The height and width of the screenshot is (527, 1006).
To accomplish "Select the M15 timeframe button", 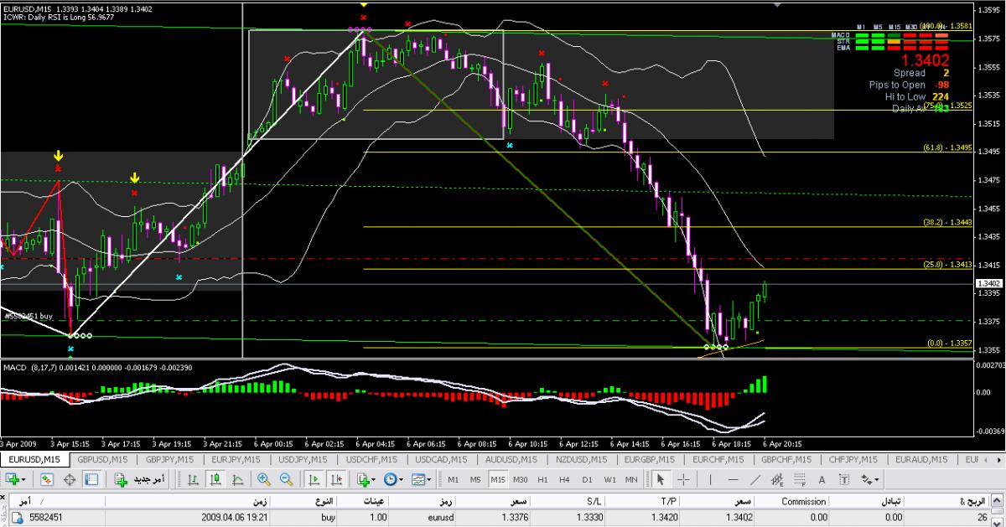I will pos(498,479).
